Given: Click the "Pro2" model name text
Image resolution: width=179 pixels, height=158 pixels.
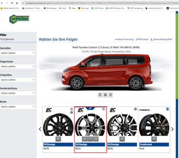Looking at the screenshot, I should coord(142,148).
